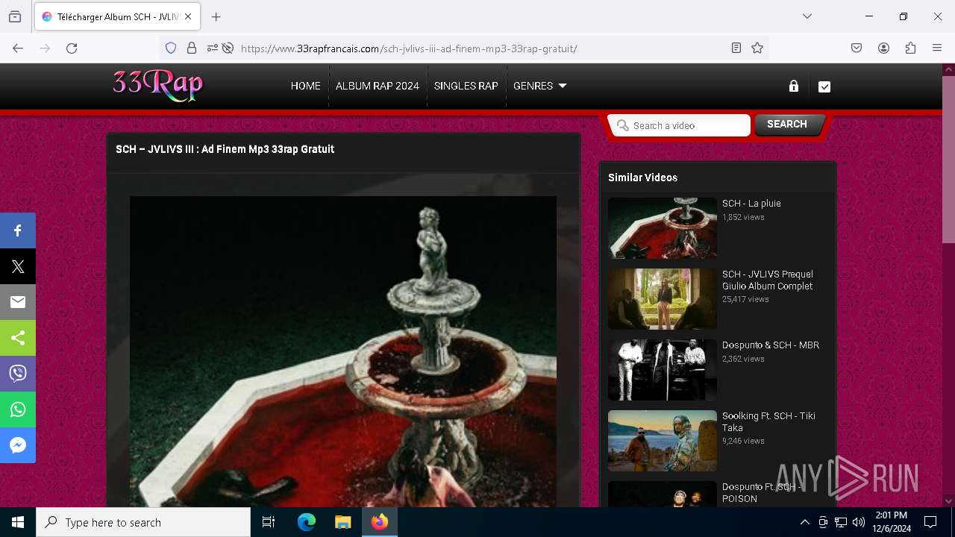Click the 33Rap site logo
Screen dimensions: 955x537
click(157, 85)
